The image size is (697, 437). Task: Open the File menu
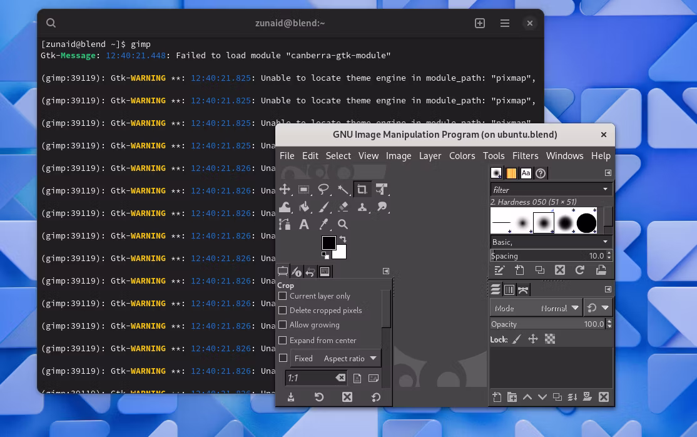(x=287, y=156)
